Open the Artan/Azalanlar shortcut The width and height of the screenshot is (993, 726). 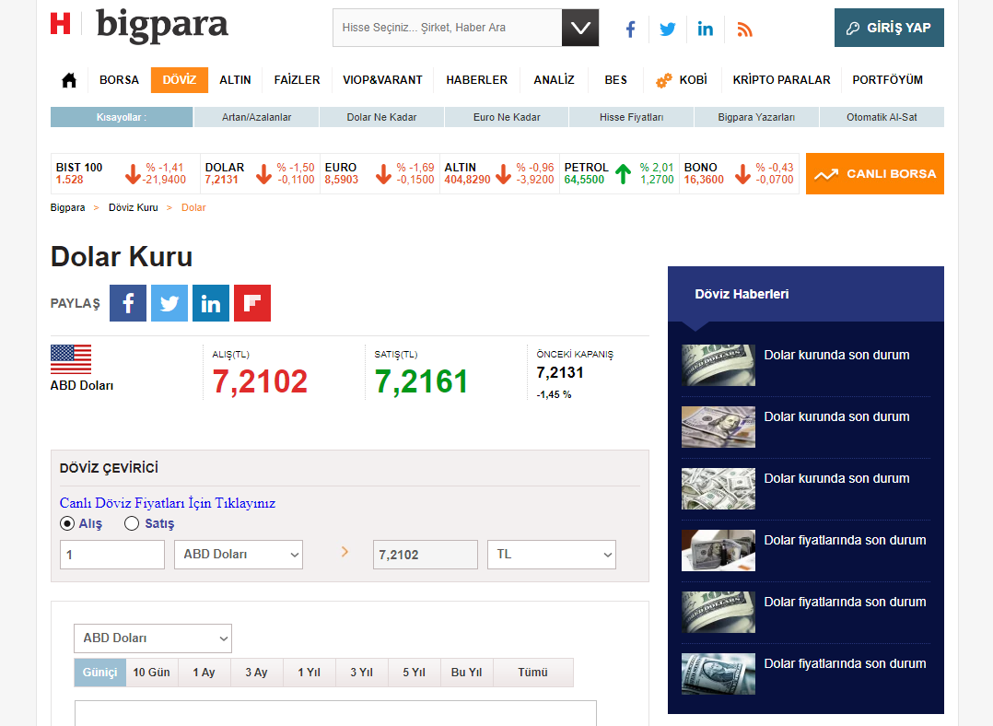(x=256, y=117)
